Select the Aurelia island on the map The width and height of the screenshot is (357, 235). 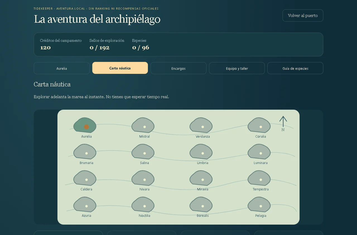tap(85, 125)
